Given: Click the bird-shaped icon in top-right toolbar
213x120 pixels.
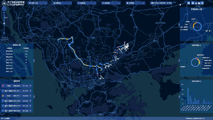Looking at the screenshot, I should 193,3.
